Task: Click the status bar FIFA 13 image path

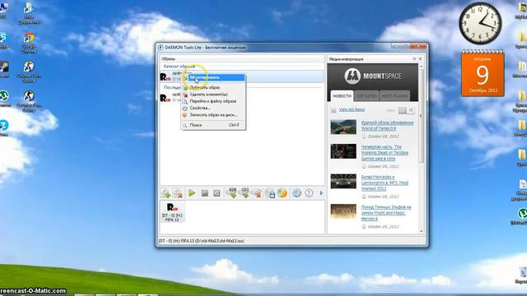Action: pos(201,241)
